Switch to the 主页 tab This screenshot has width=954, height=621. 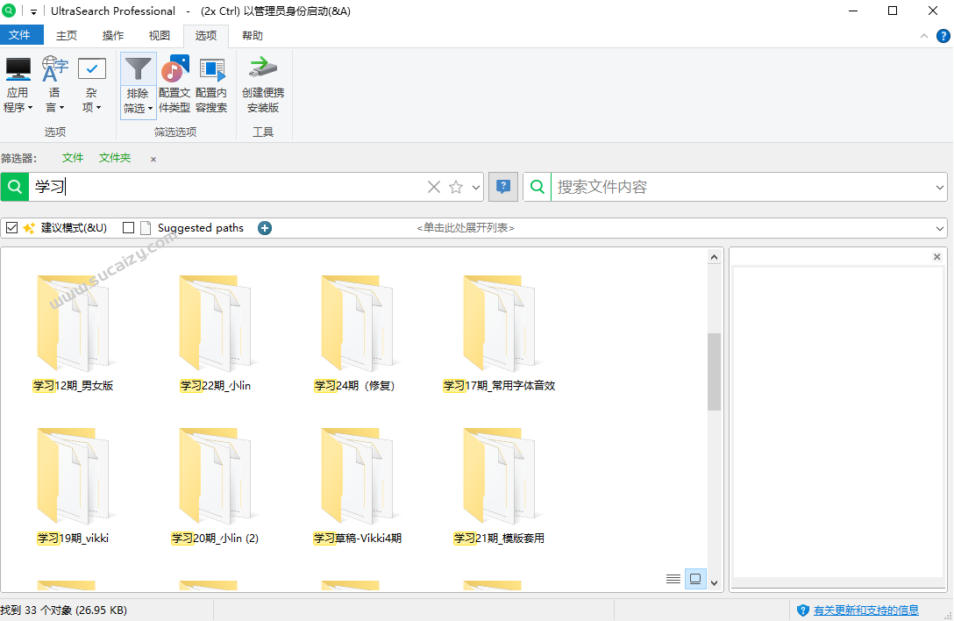click(67, 35)
